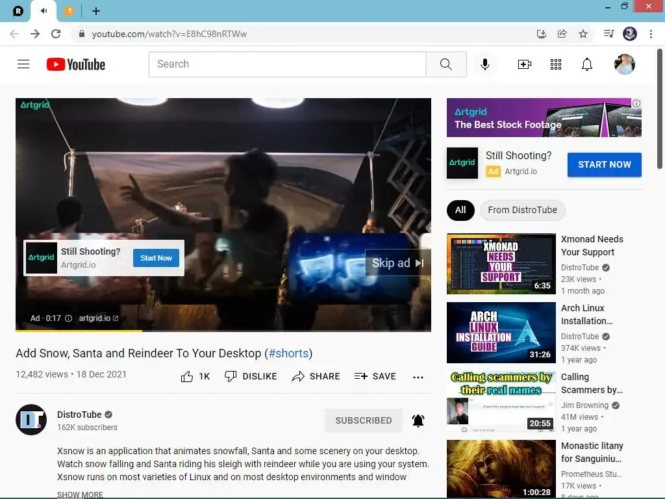Select the From DistroTube chip
The image size is (665, 499).
pyautogui.click(x=523, y=210)
